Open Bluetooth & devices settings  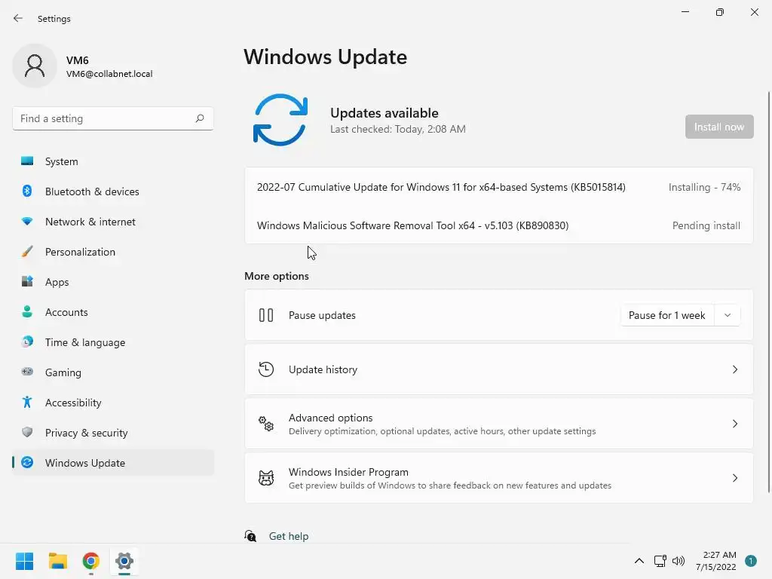click(x=113, y=191)
